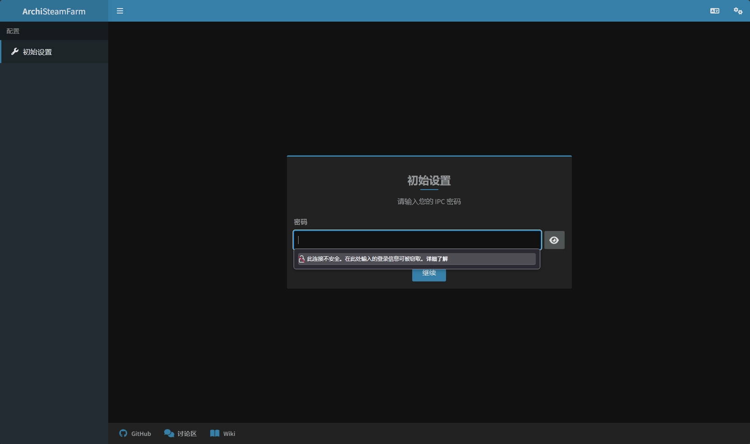The image size is (750, 444).
Task: Click the 配置 sidebar section header
Action: (13, 31)
